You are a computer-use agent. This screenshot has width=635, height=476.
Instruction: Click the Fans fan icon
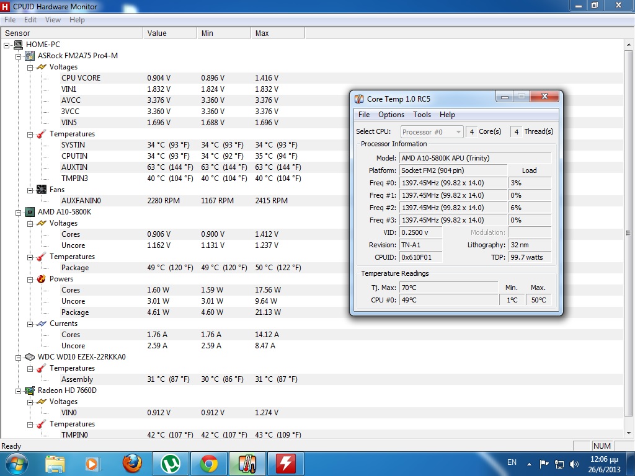42,190
